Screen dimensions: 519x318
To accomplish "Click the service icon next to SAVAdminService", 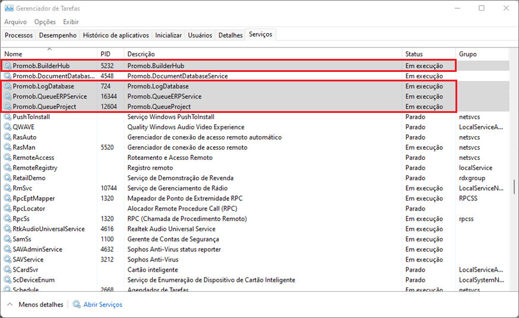I will pyautogui.click(x=7, y=250).
